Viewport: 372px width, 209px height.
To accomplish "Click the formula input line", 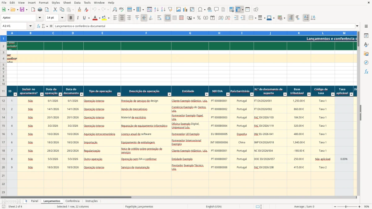I will point(204,26).
